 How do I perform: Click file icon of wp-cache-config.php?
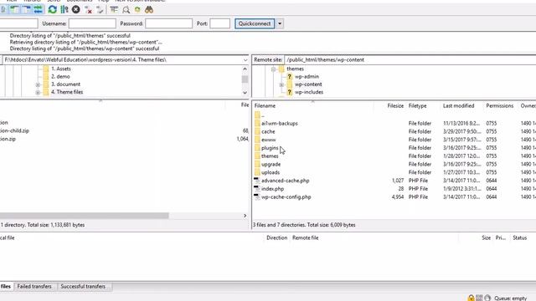[257, 197]
